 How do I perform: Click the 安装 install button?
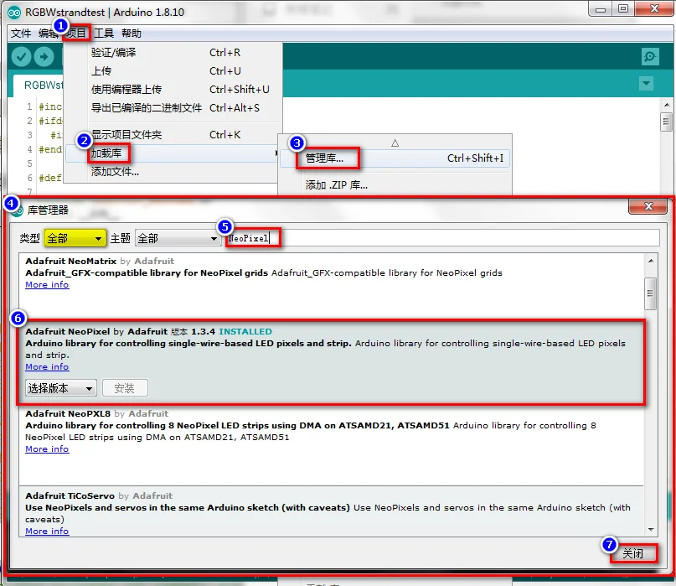[x=125, y=388]
